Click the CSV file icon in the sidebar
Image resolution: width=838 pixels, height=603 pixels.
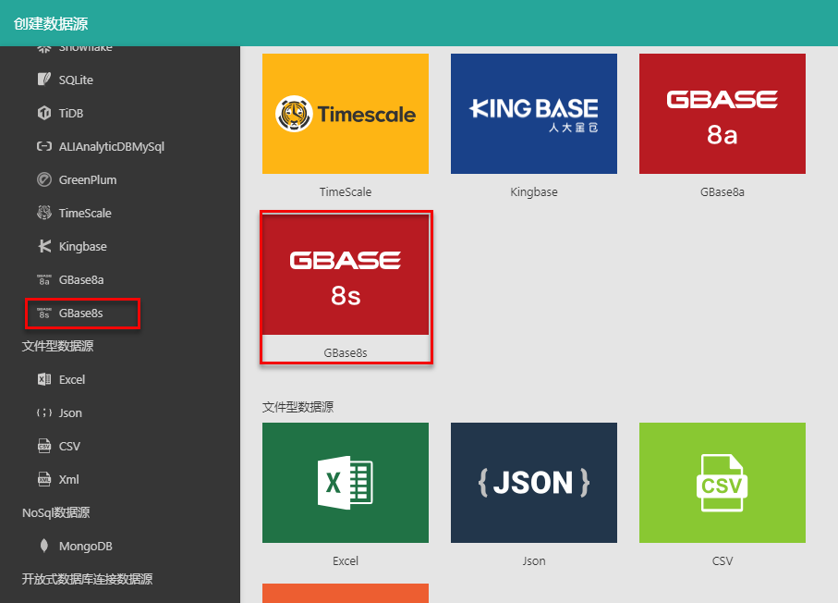point(43,446)
